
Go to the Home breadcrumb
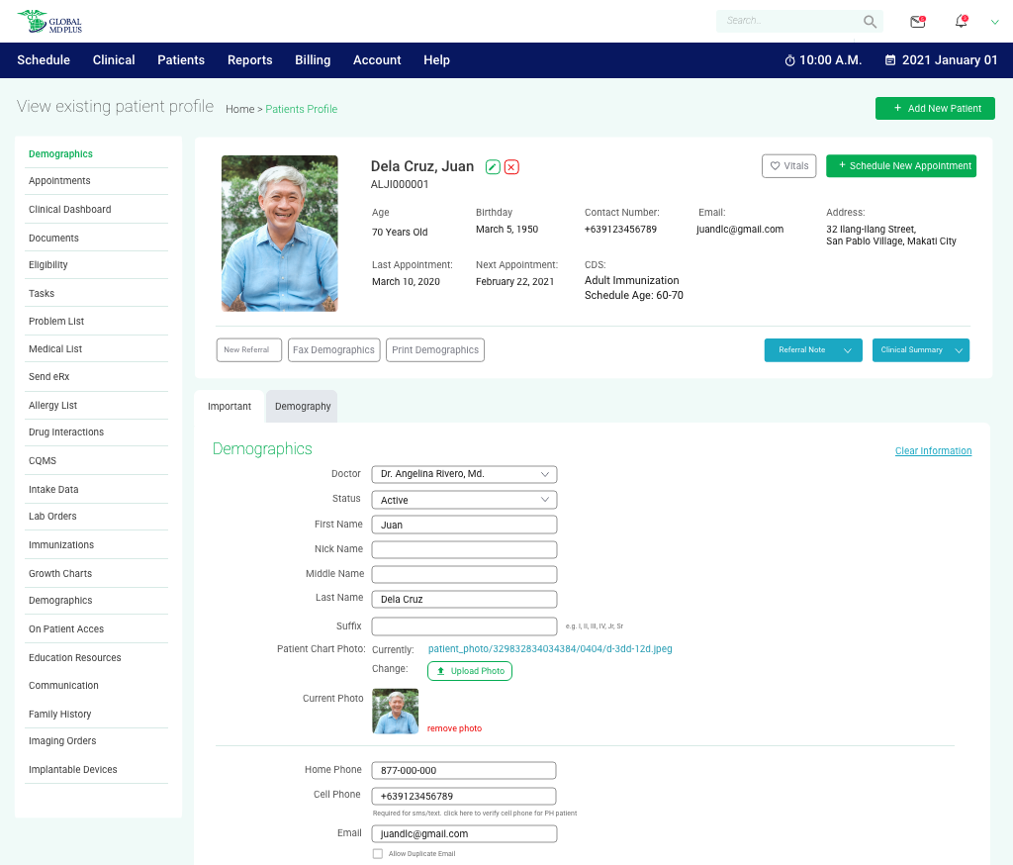pyautogui.click(x=239, y=109)
